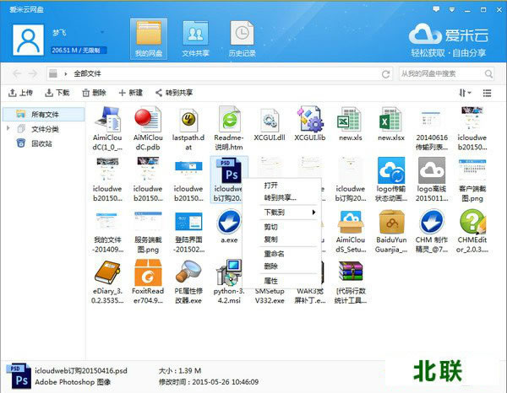Viewport: 507px width, 393px height.
Task: Open 回收站 recycle bin in sidebar
Action: click(x=41, y=143)
